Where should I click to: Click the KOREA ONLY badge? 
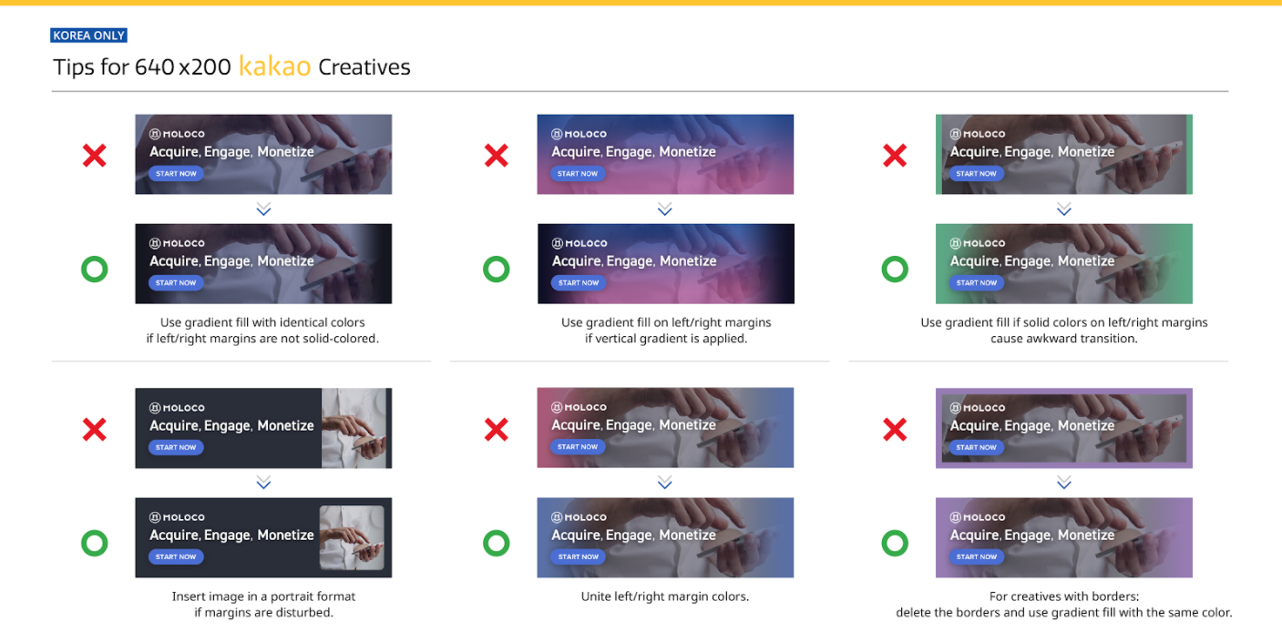pos(88,36)
